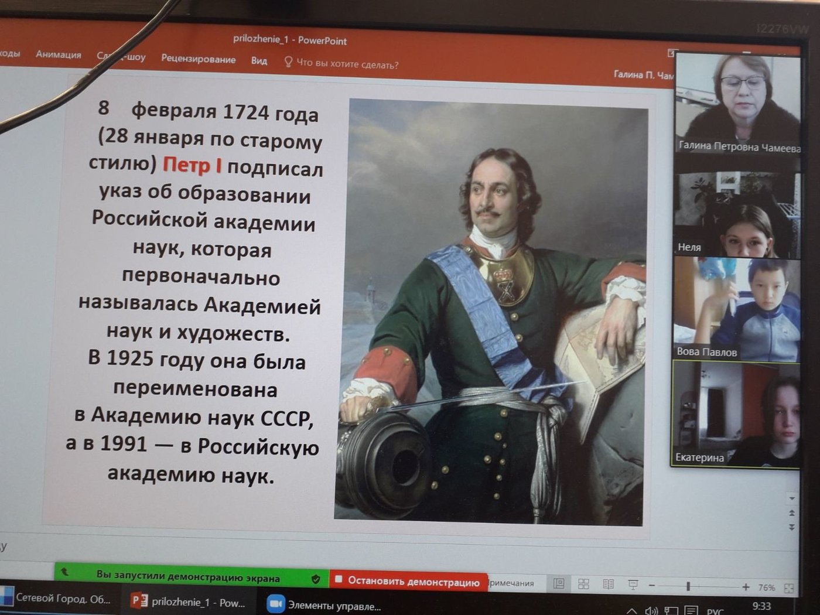Viewport: 820px width, 615px height.
Task: Open the notification center tray icon
Action: [691, 611]
